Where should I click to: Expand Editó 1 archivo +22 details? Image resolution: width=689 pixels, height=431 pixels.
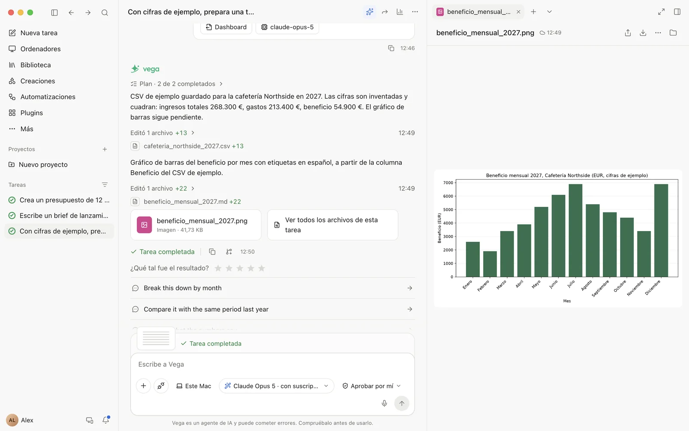tap(162, 188)
